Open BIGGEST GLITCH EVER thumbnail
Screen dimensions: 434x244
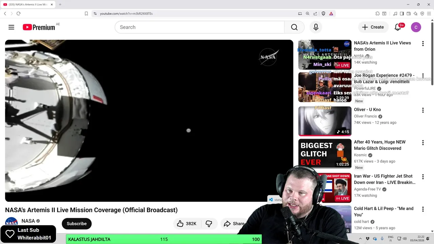point(325,154)
